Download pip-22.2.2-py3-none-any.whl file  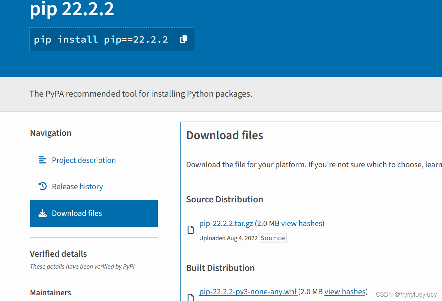tap(248, 292)
